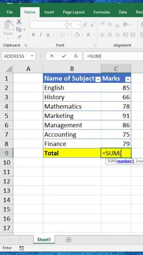Select the Management cell

coord(72,125)
